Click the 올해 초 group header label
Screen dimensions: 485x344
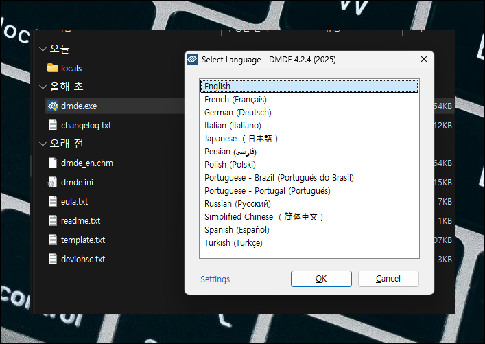pyautogui.click(x=67, y=87)
